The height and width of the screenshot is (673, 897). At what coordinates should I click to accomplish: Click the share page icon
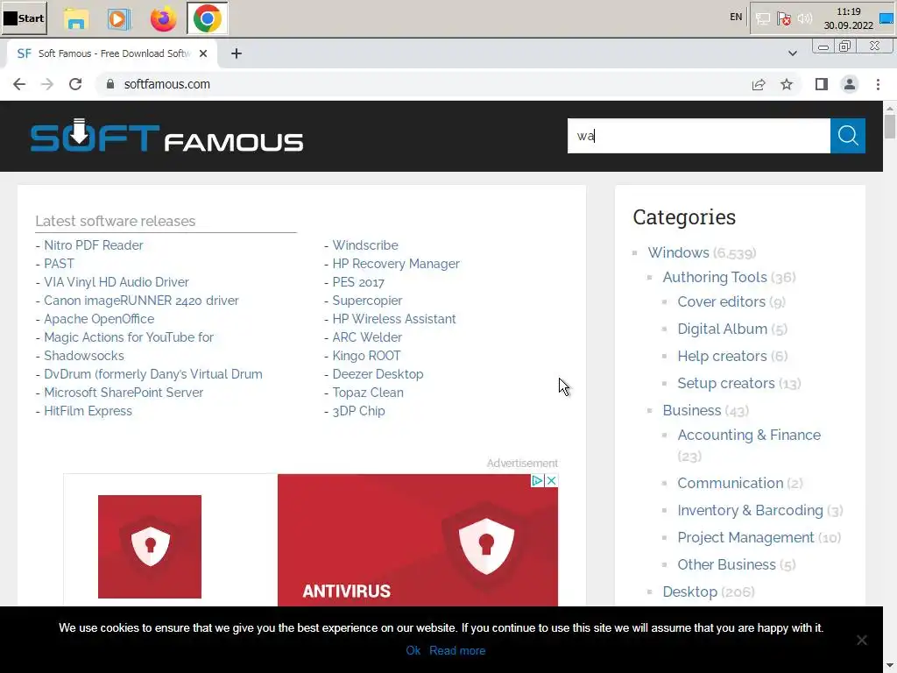759,85
